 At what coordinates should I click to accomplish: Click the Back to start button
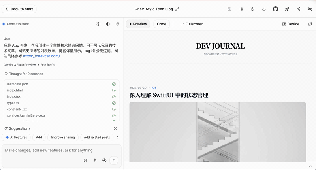coord(19,9)
